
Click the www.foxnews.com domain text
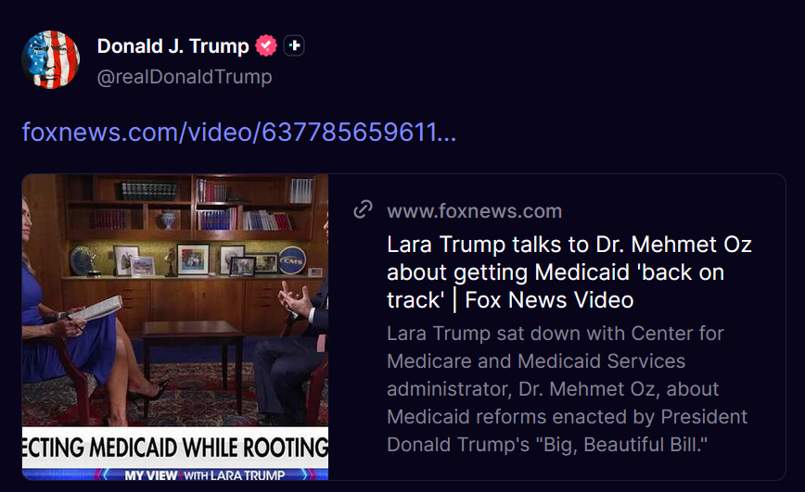tap(475, 211)
